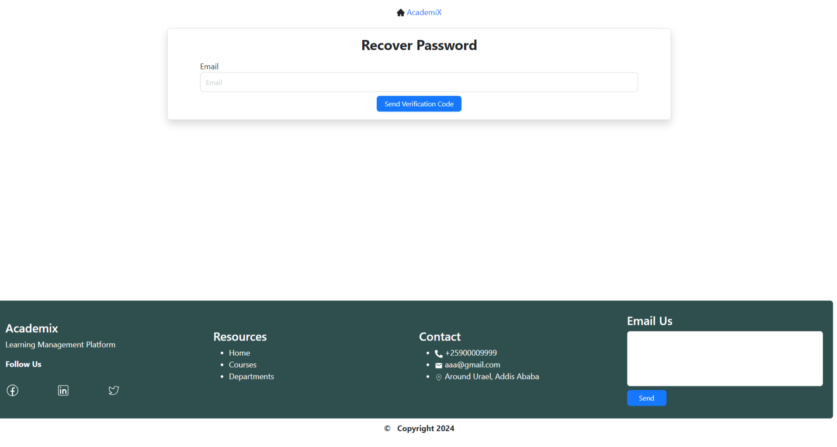The width and height of the screenshot is (837, 447).
Task: Open the Twitter icon in footer
Action: [x=114, y=390]
